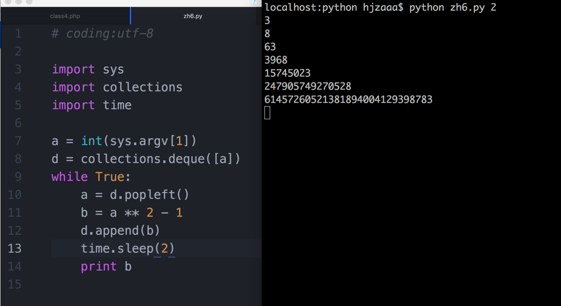This screenshot has height=306, width=561.
Task: Click the empty line 15 in editor
Action: coord(156,284)
